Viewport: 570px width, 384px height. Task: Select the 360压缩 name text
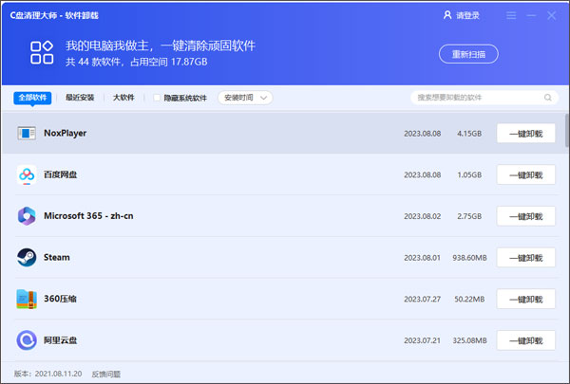[x=60, y=299]
